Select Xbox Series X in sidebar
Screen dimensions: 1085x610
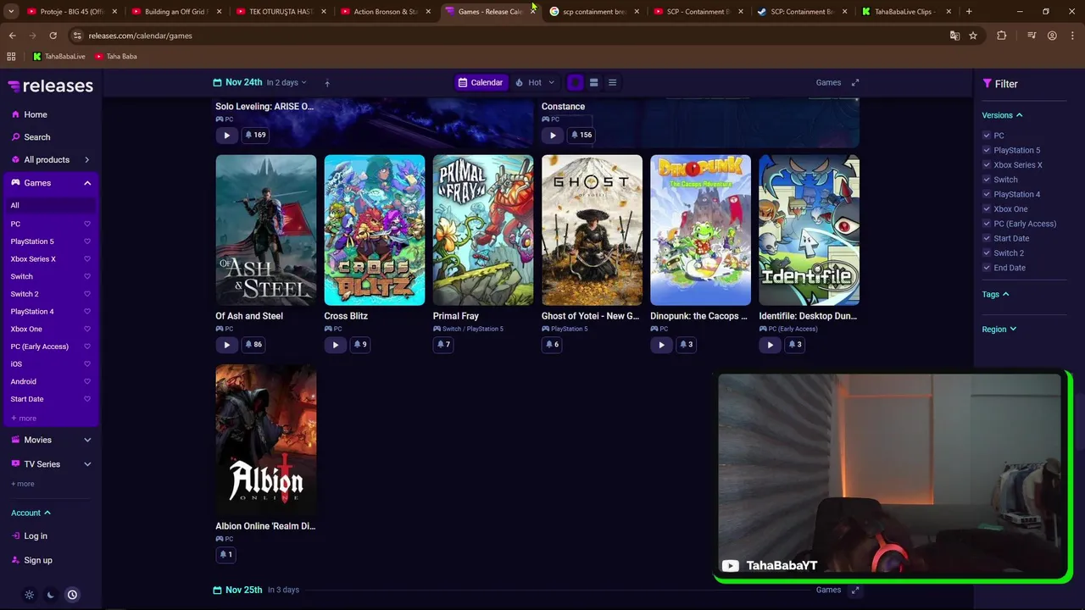coord(33,259)
